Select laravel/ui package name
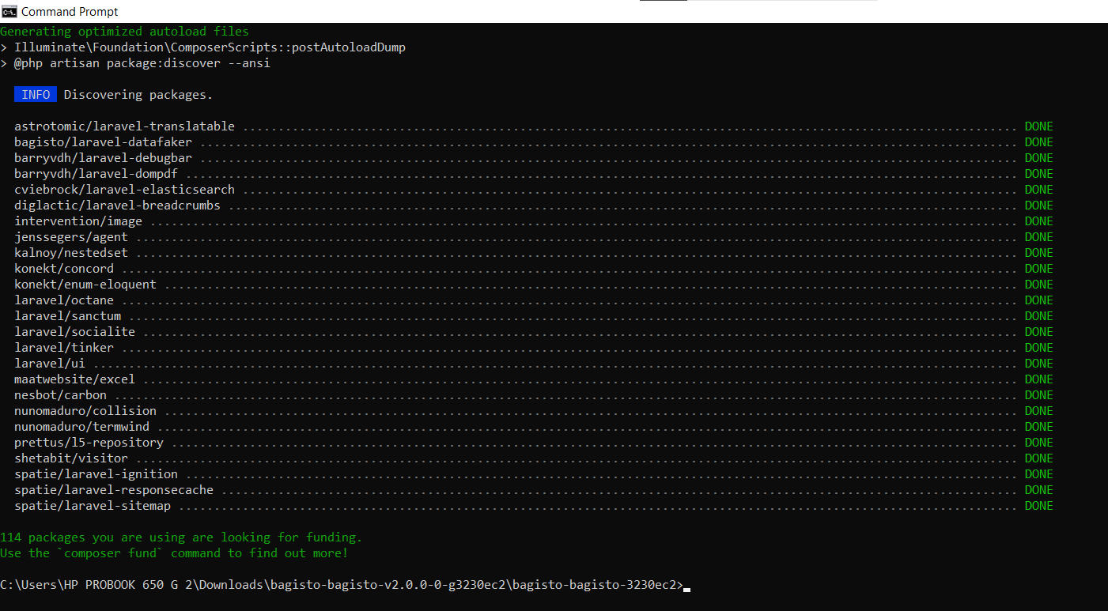The image size is (1108, 611). click(50, 364)
